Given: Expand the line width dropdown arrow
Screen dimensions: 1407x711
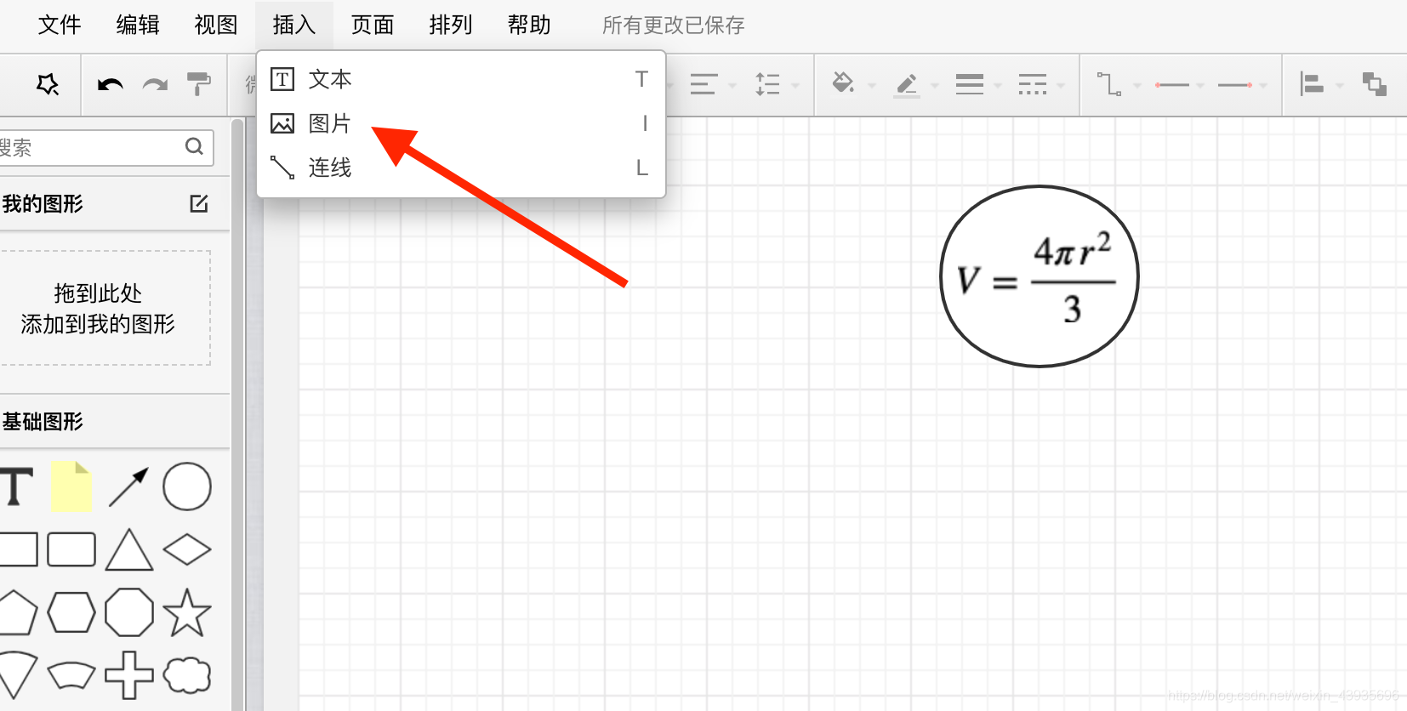Looking at the screenshot, I should point(998,85).
